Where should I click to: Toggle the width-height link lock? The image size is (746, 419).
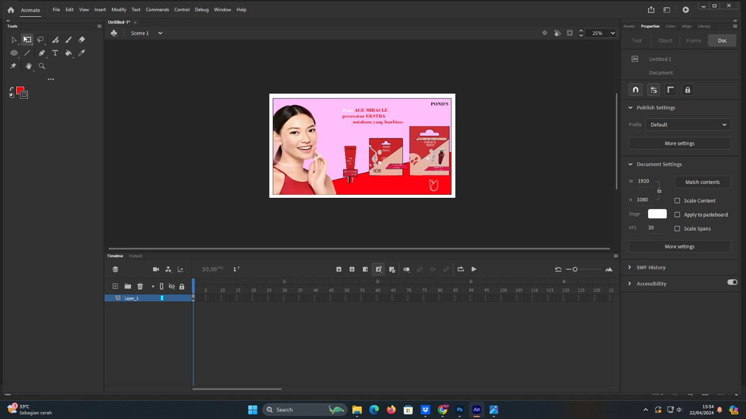tap(659, 190)
